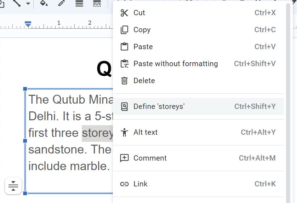Open the line tool dropdown arrow
Image resolution: width=297 pixels, height=203 pixels.
point(28,4)
